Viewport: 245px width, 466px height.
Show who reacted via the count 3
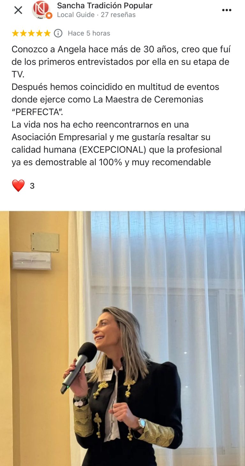coord(32,186)
